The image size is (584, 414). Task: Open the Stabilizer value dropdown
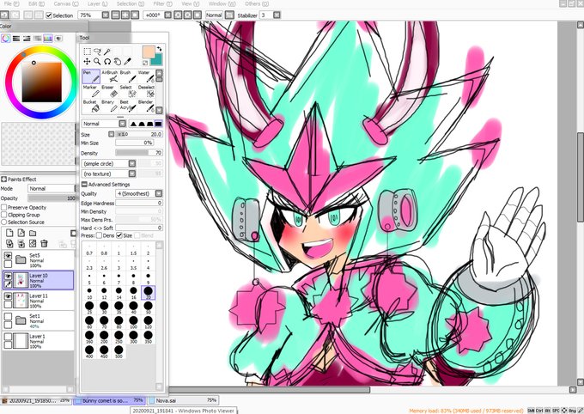tap(277, 15)
